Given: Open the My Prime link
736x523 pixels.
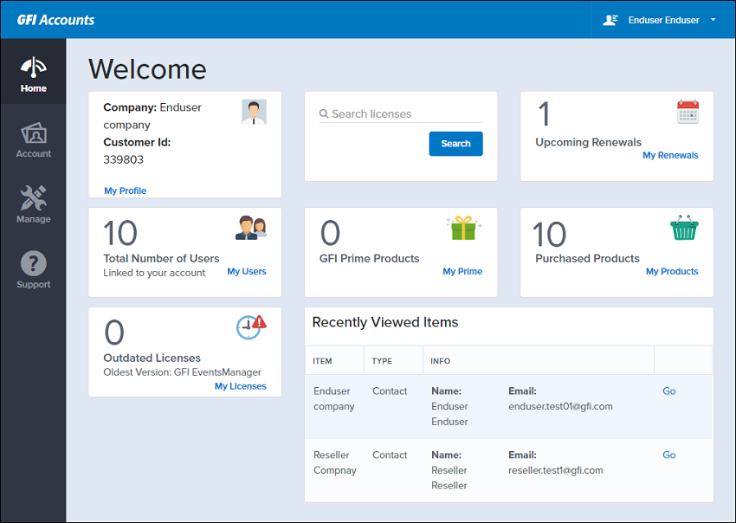Looking at the screenshot, I should [462, 271].
